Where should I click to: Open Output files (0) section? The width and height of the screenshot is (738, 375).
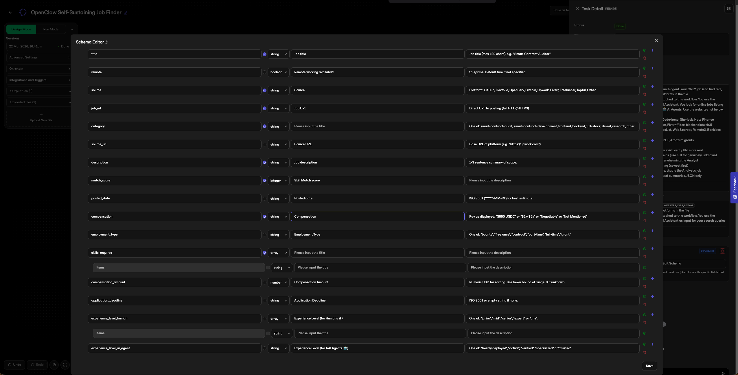39,91
